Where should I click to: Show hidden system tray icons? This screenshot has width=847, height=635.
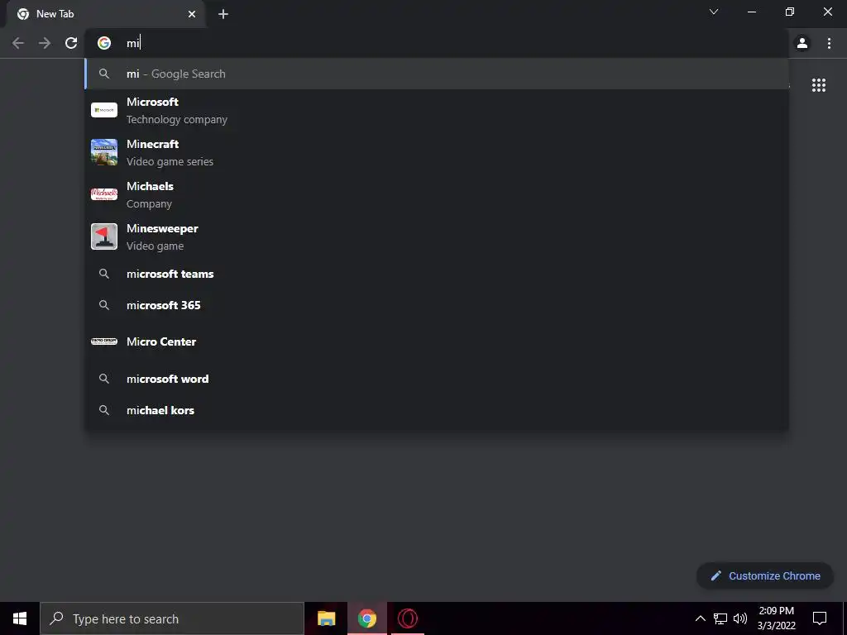(x=700, y=618)
